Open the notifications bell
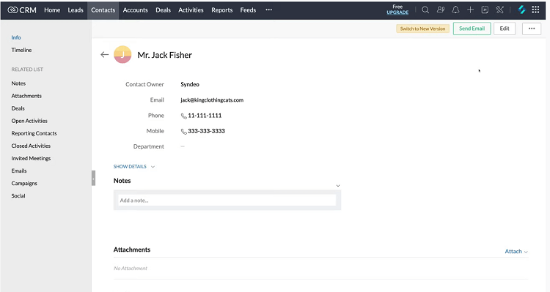This screenshot has width=550, height=292. click(455, 10)
